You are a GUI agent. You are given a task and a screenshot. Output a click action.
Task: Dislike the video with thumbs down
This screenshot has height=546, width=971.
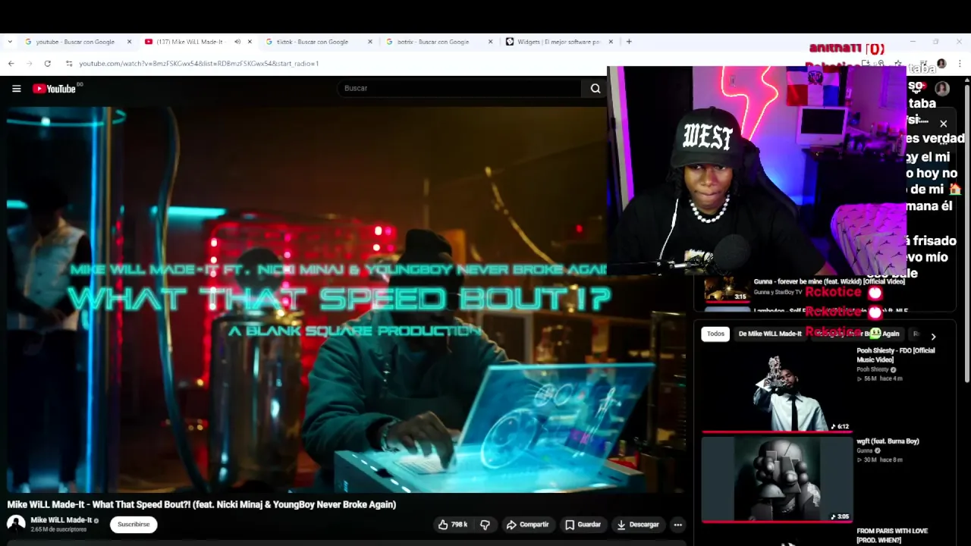485,525
